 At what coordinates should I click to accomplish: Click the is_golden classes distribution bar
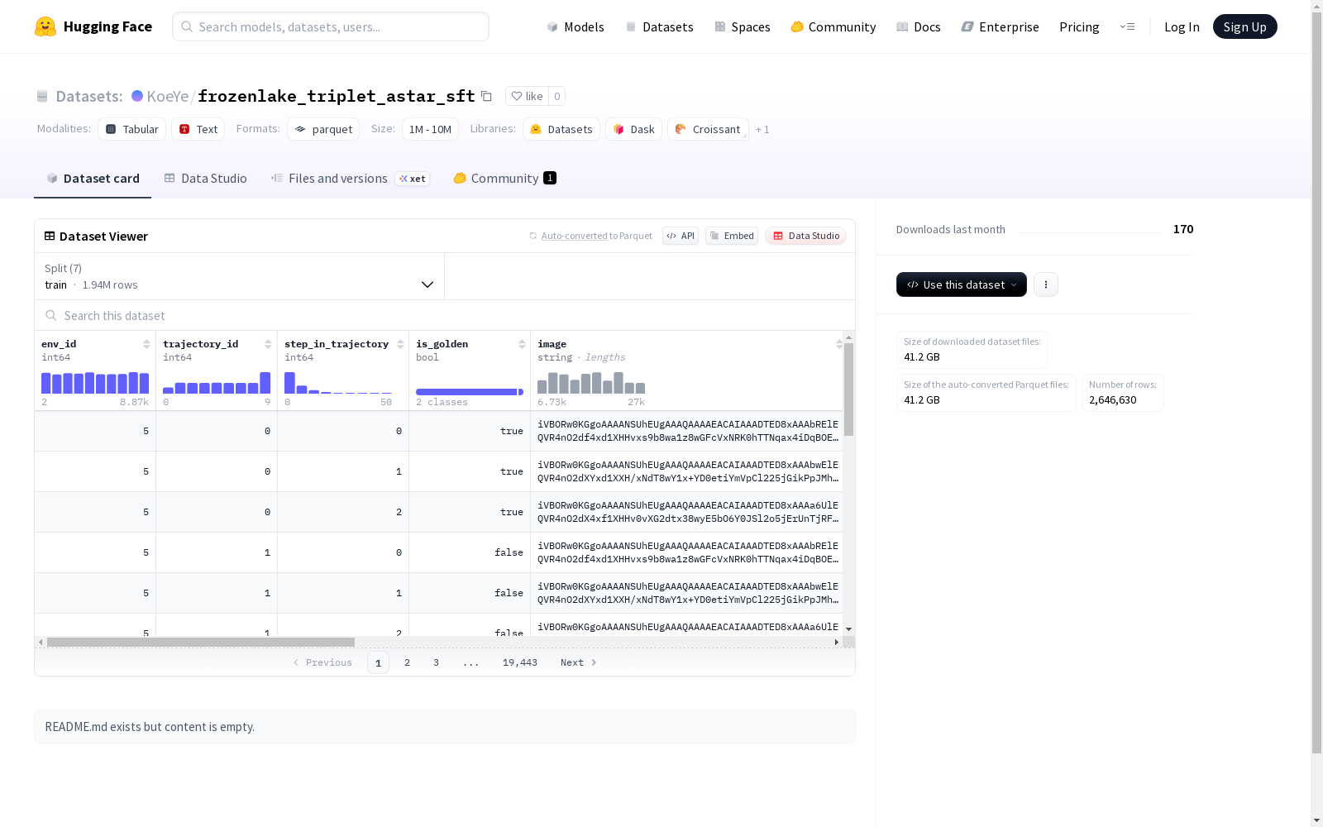click(x=470, y=392)
